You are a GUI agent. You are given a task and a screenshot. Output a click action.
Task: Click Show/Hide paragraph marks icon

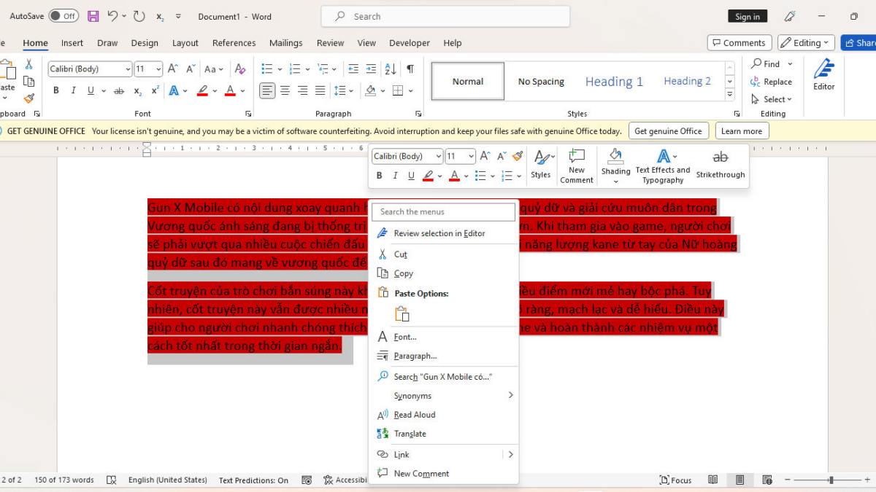click(x=410, y=69)
